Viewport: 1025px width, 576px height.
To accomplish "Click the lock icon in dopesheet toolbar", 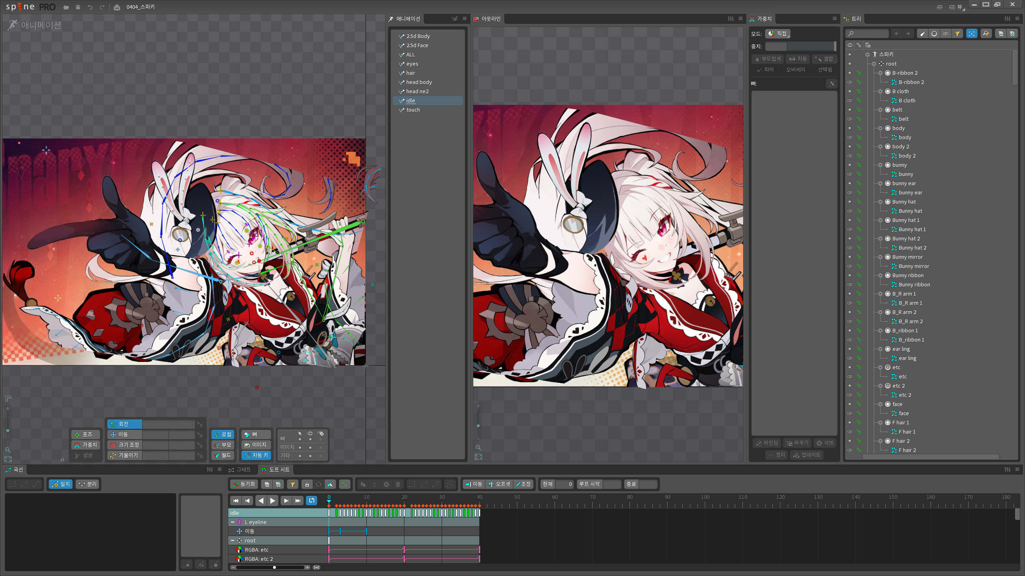I will click(x=307, y=484).
